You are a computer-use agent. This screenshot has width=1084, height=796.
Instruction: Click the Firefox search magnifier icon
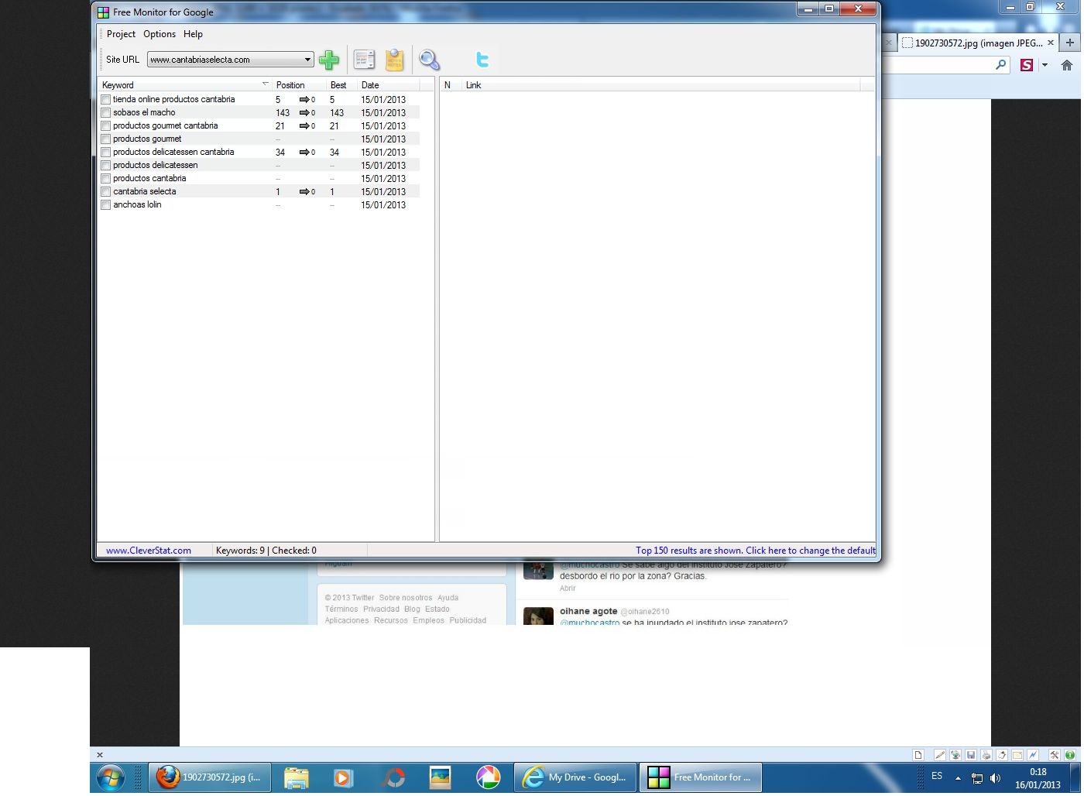click(1001, 65)
